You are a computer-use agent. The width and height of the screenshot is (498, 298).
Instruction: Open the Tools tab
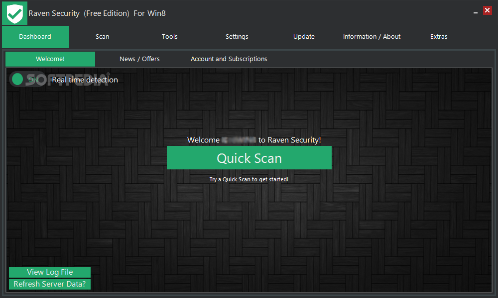170,37
